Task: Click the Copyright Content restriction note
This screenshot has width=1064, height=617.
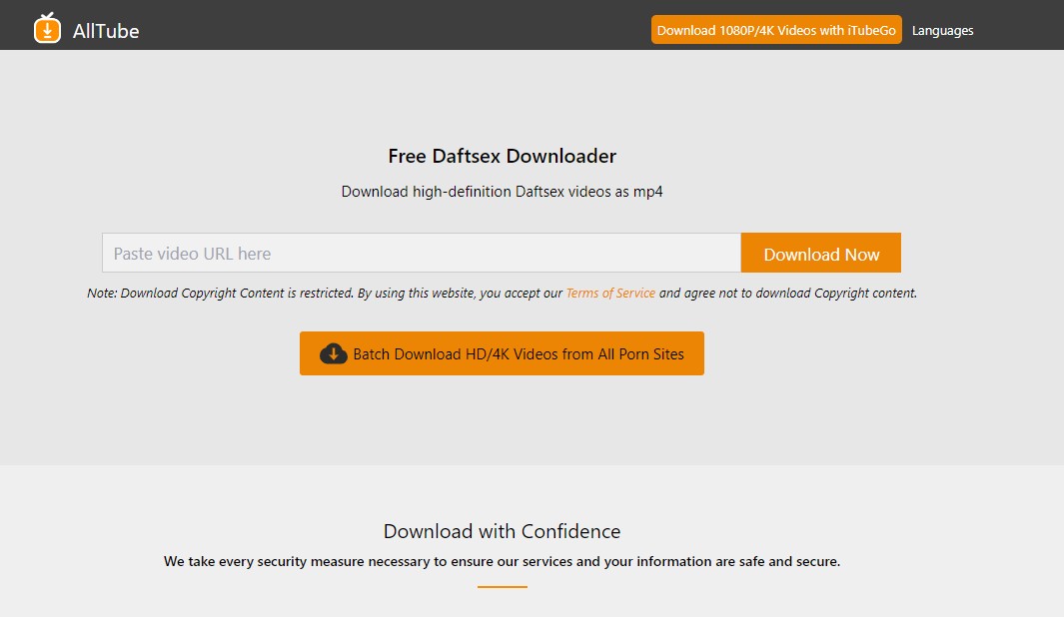Action: (503, 293)
